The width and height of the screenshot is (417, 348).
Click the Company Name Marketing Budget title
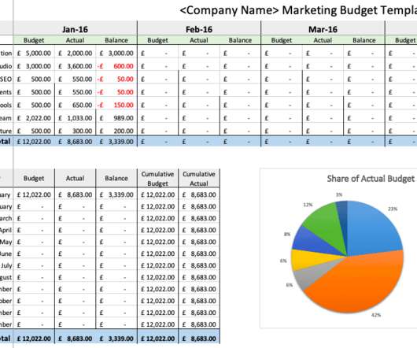click(x=298, y=10)
